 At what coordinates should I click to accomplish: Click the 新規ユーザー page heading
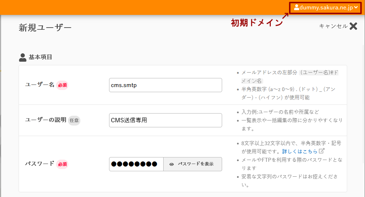(45, 28)
